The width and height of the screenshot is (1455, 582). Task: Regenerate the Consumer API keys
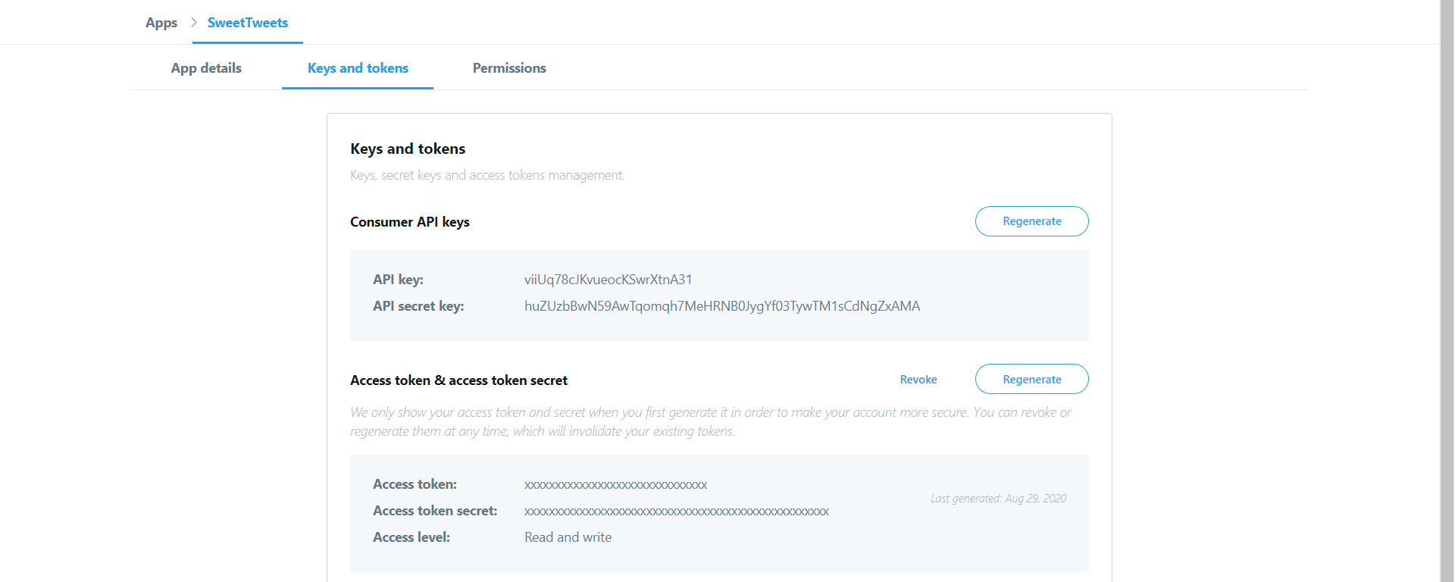1031,221
